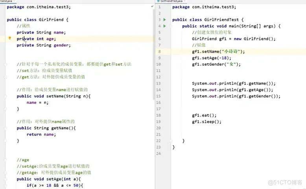Click the gf1.eat(); line
The width and height of the screenshot is (306, 189).
pos(204,115)
